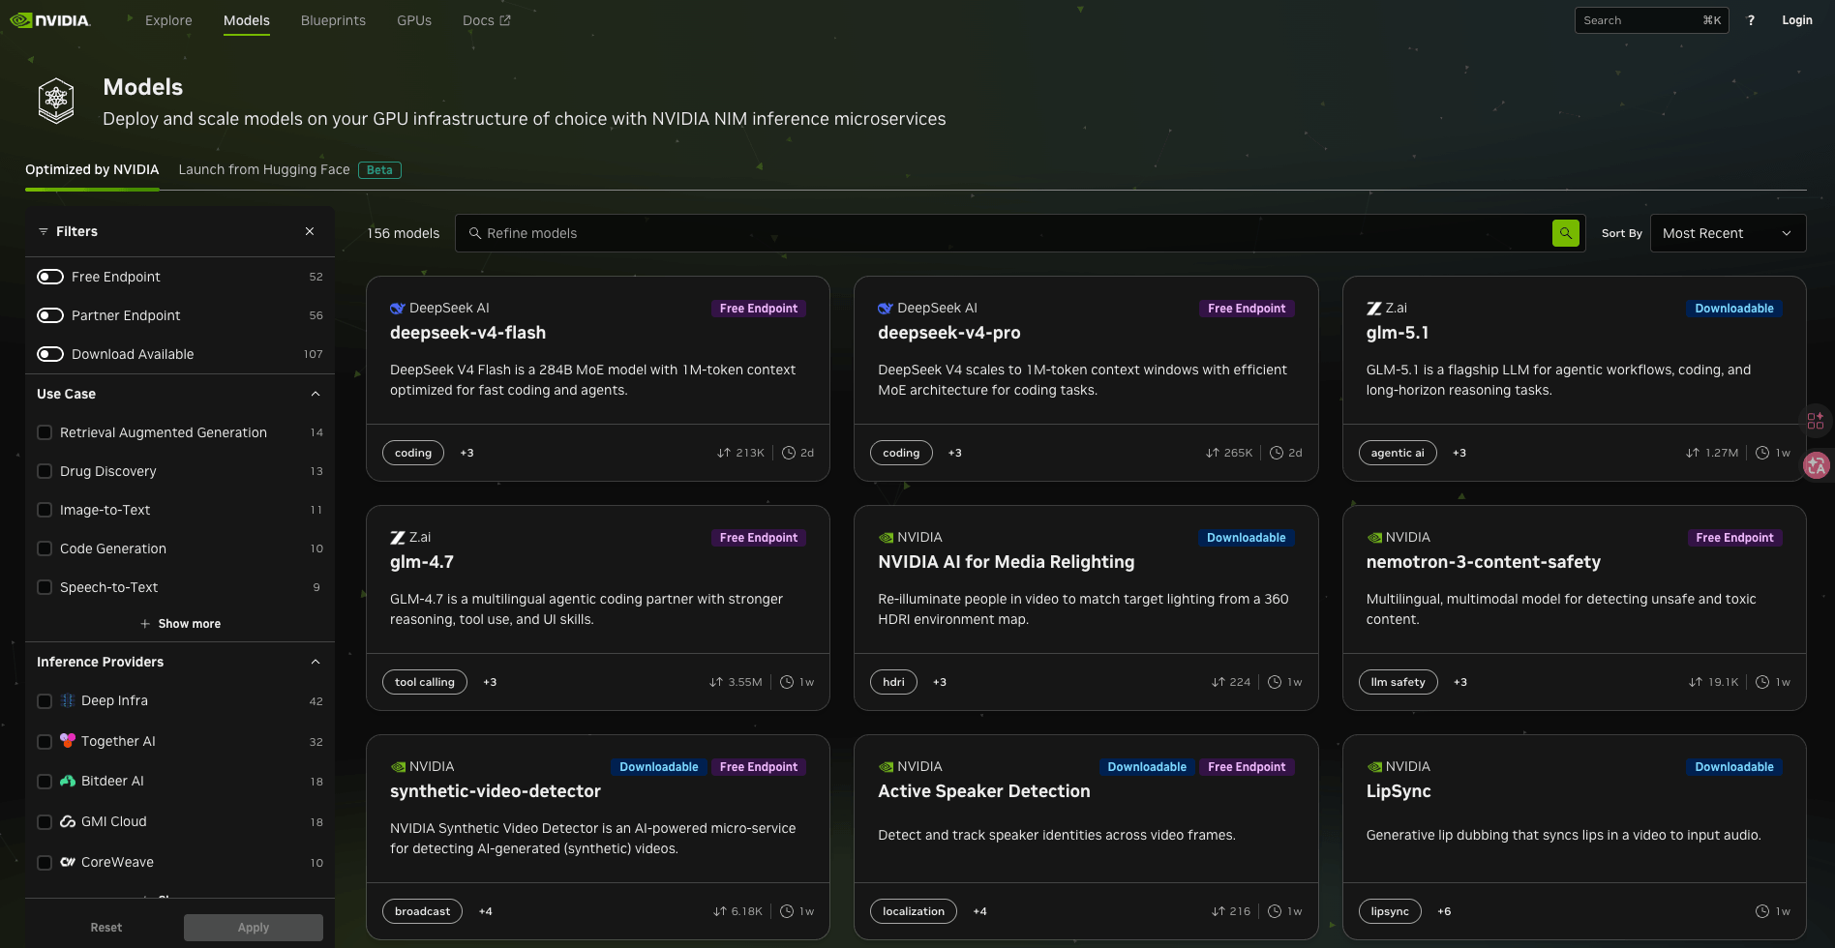Click NVIDIA logo on synthetic-video-detector card
Screen dimensions: 1835x948
pos(397,767)
